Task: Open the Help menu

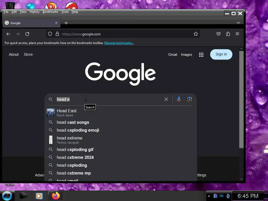Action: pyautogui.click(x=75, y=12)
